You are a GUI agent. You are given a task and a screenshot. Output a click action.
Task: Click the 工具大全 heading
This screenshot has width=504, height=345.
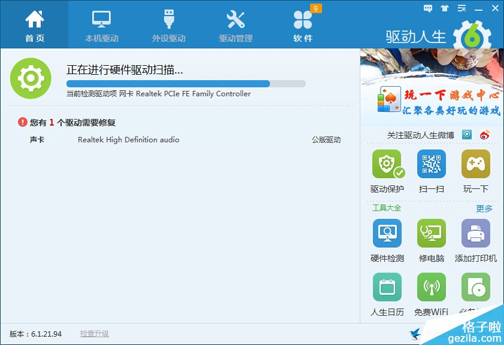pos(387,208)
